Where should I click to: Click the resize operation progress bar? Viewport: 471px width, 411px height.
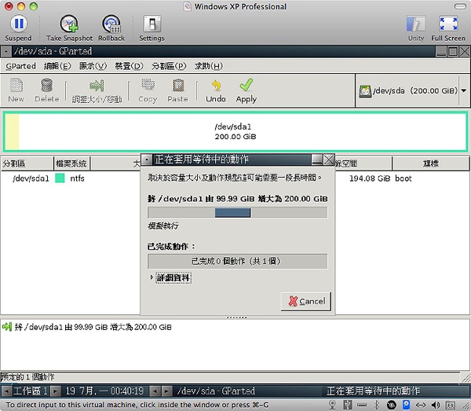pos(238,213)
